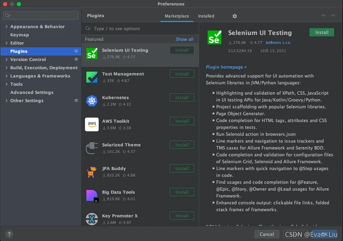
Task: Click Show all featured plugins
Action: [x=184, y=39]
